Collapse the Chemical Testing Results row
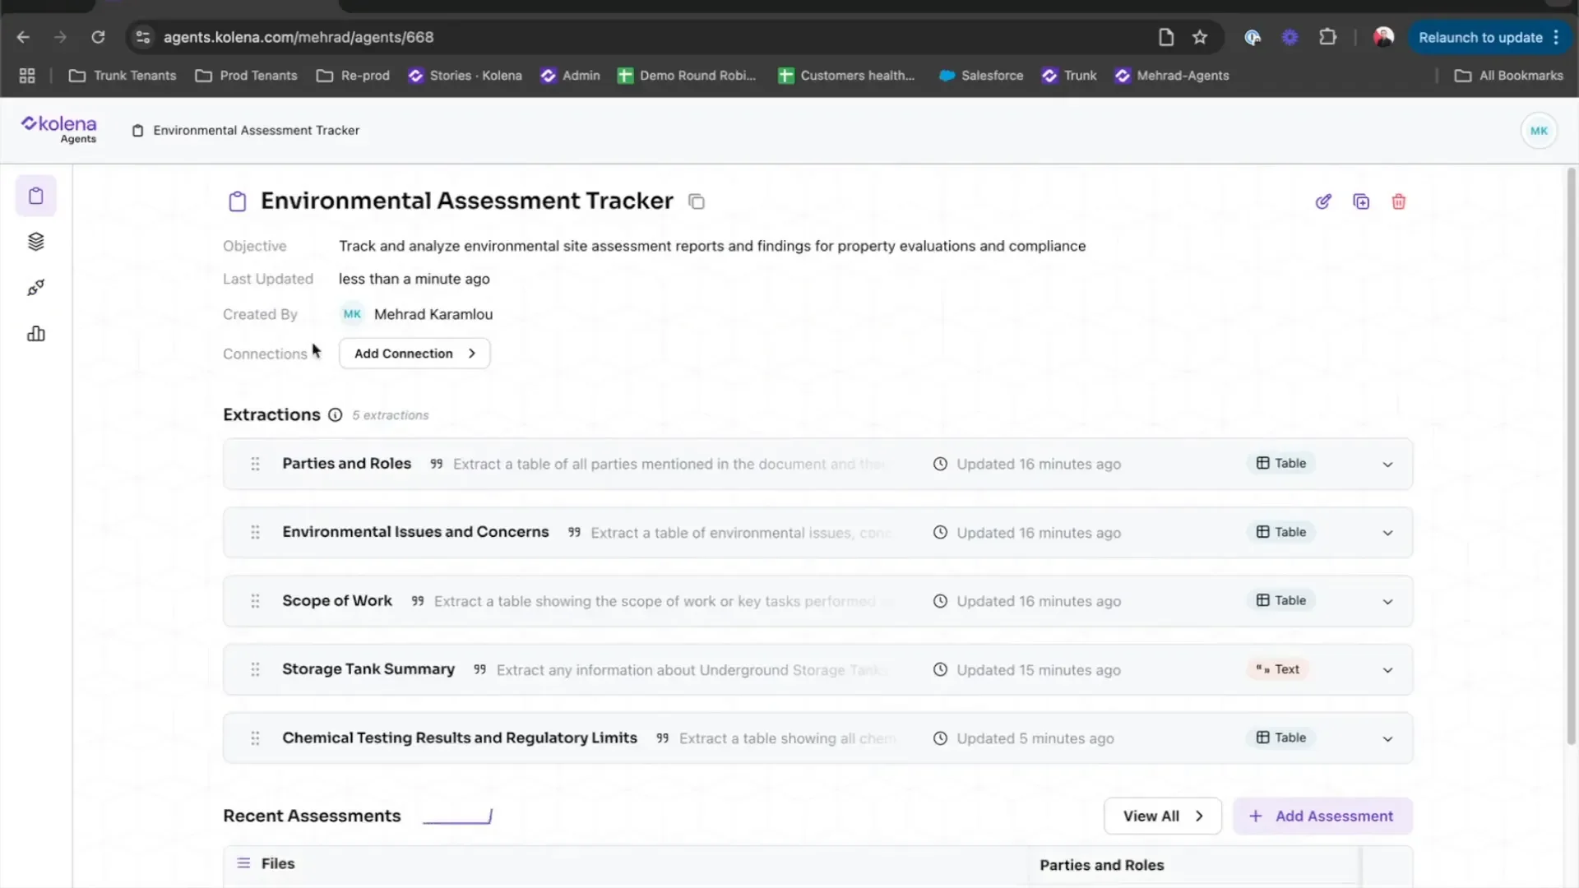Image resolution: width=1579 pixels, height=888 pixels. [x=1387, y=738]
